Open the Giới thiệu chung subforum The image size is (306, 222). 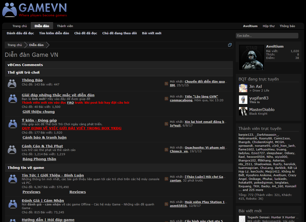(38, 112)
